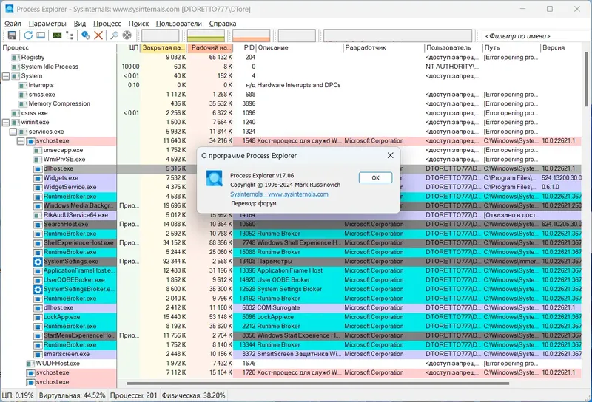Screen dimensions: 592x402
Task: Click the Процессы: 201 status bar entry
Action: click(133, 395)
